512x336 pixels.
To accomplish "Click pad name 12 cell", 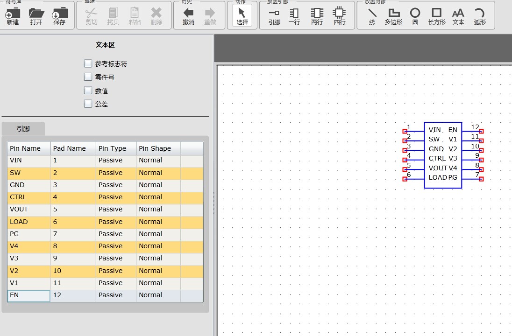I will tap(73, 295).
